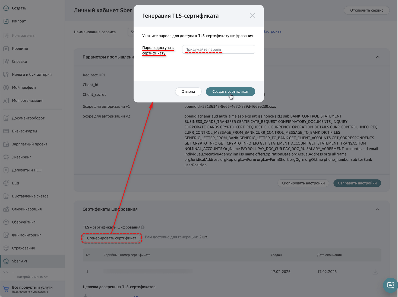Download certificate number 1 via download icon
The height and width of the screenshot is (297, 398).
click(x=375, y=272)
